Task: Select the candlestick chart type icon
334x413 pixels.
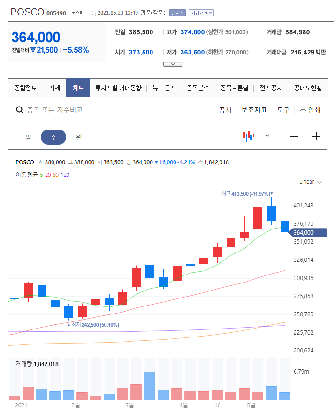Action: click(249, 136)
